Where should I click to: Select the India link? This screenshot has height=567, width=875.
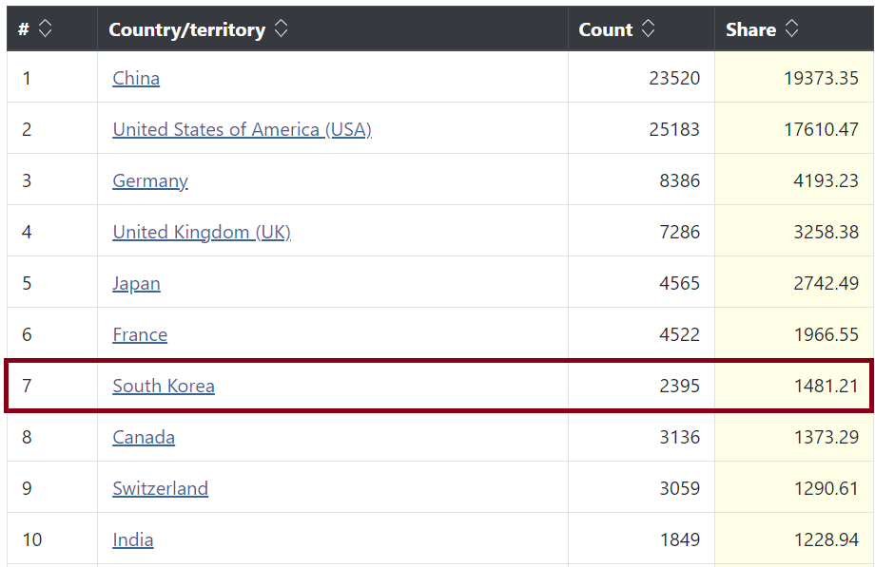pos(133,539)
